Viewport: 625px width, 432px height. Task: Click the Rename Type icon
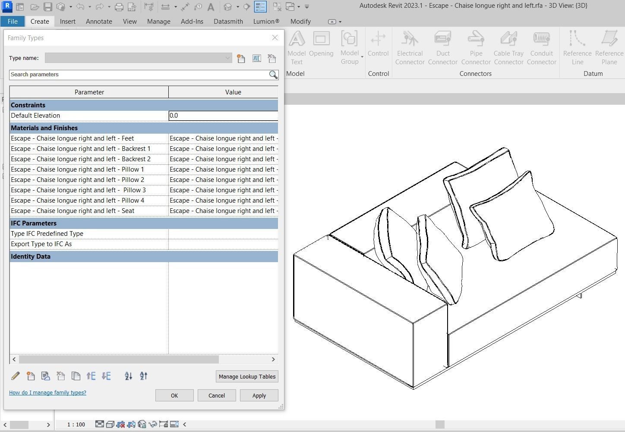(x=256, y=58)
